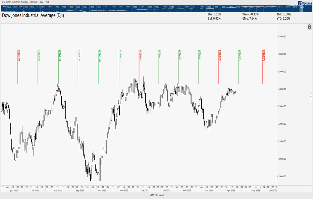Image resolution: width=313 pixels, height=199 pixels.
Task: Select the 5/23/2023 vertical date line
Action: 263,67
